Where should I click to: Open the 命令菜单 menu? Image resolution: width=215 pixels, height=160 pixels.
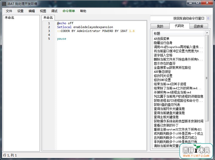[69, 11]
